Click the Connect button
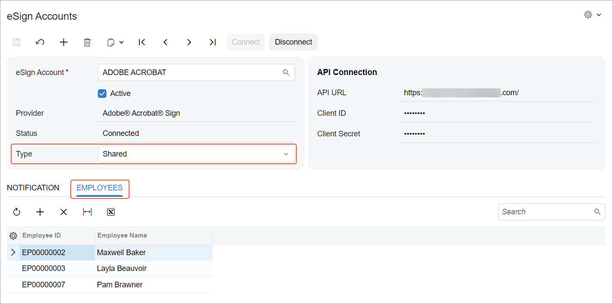613x304 pixels. click(x=246, y=42)
